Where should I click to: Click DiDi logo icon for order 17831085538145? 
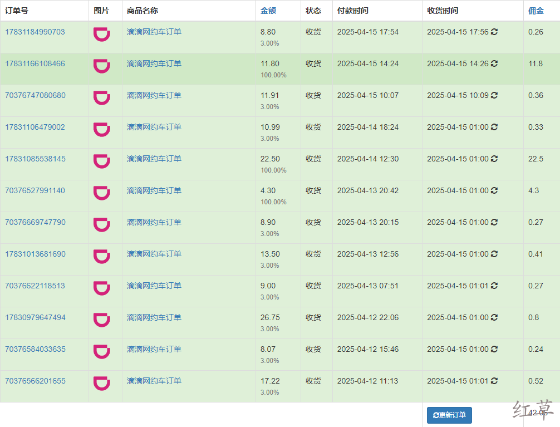click(102, 161)
